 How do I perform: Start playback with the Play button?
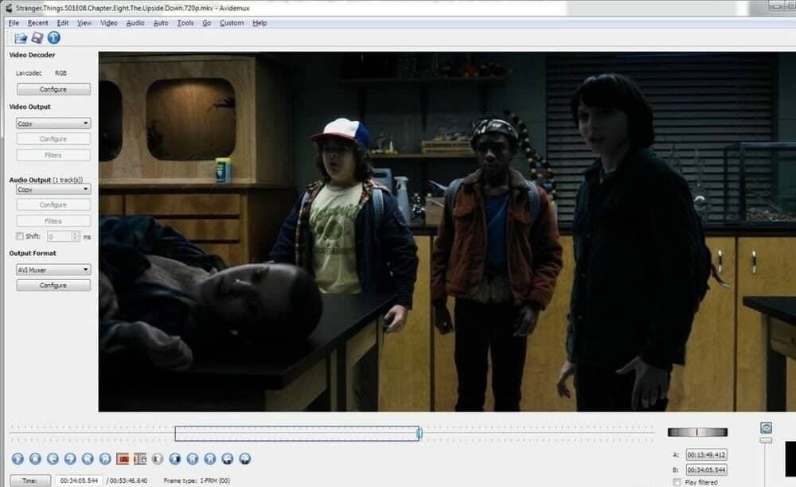click(x=18, y=458)
